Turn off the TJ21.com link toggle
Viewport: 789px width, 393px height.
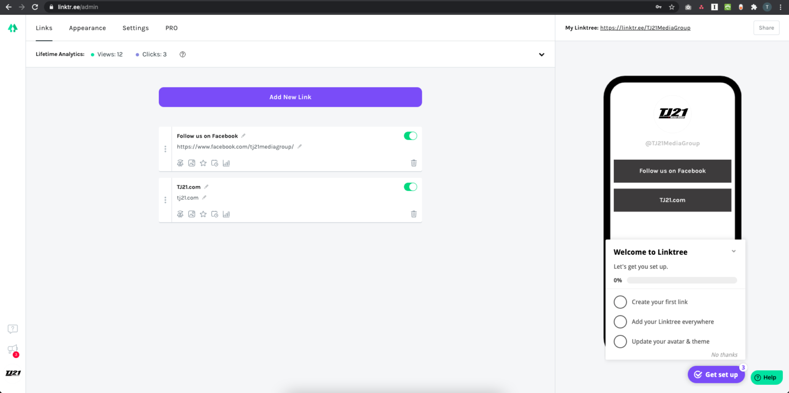click(410, 186)
